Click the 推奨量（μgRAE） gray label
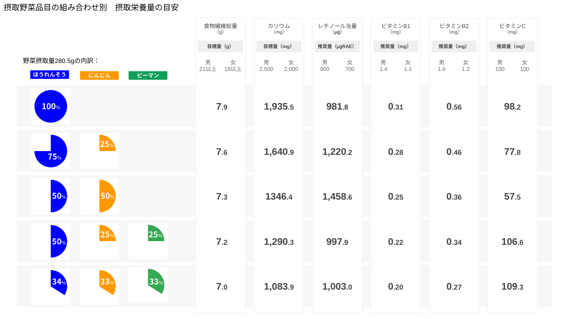Screen dimensions: 569x319 point(337,47)
